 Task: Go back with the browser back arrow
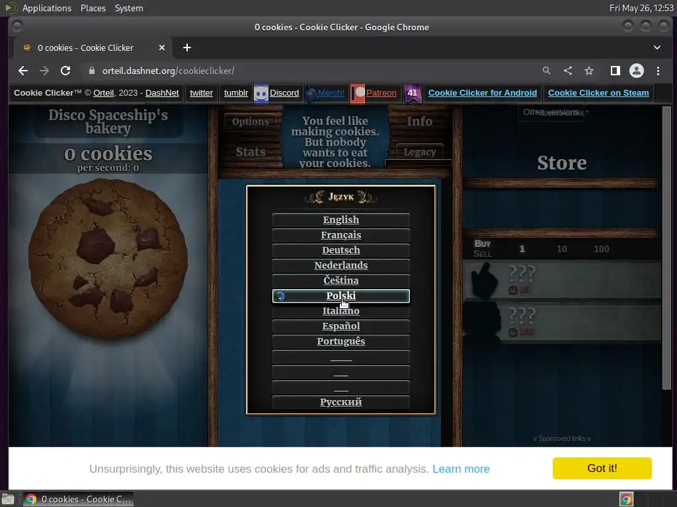click(x=23, y=71)
